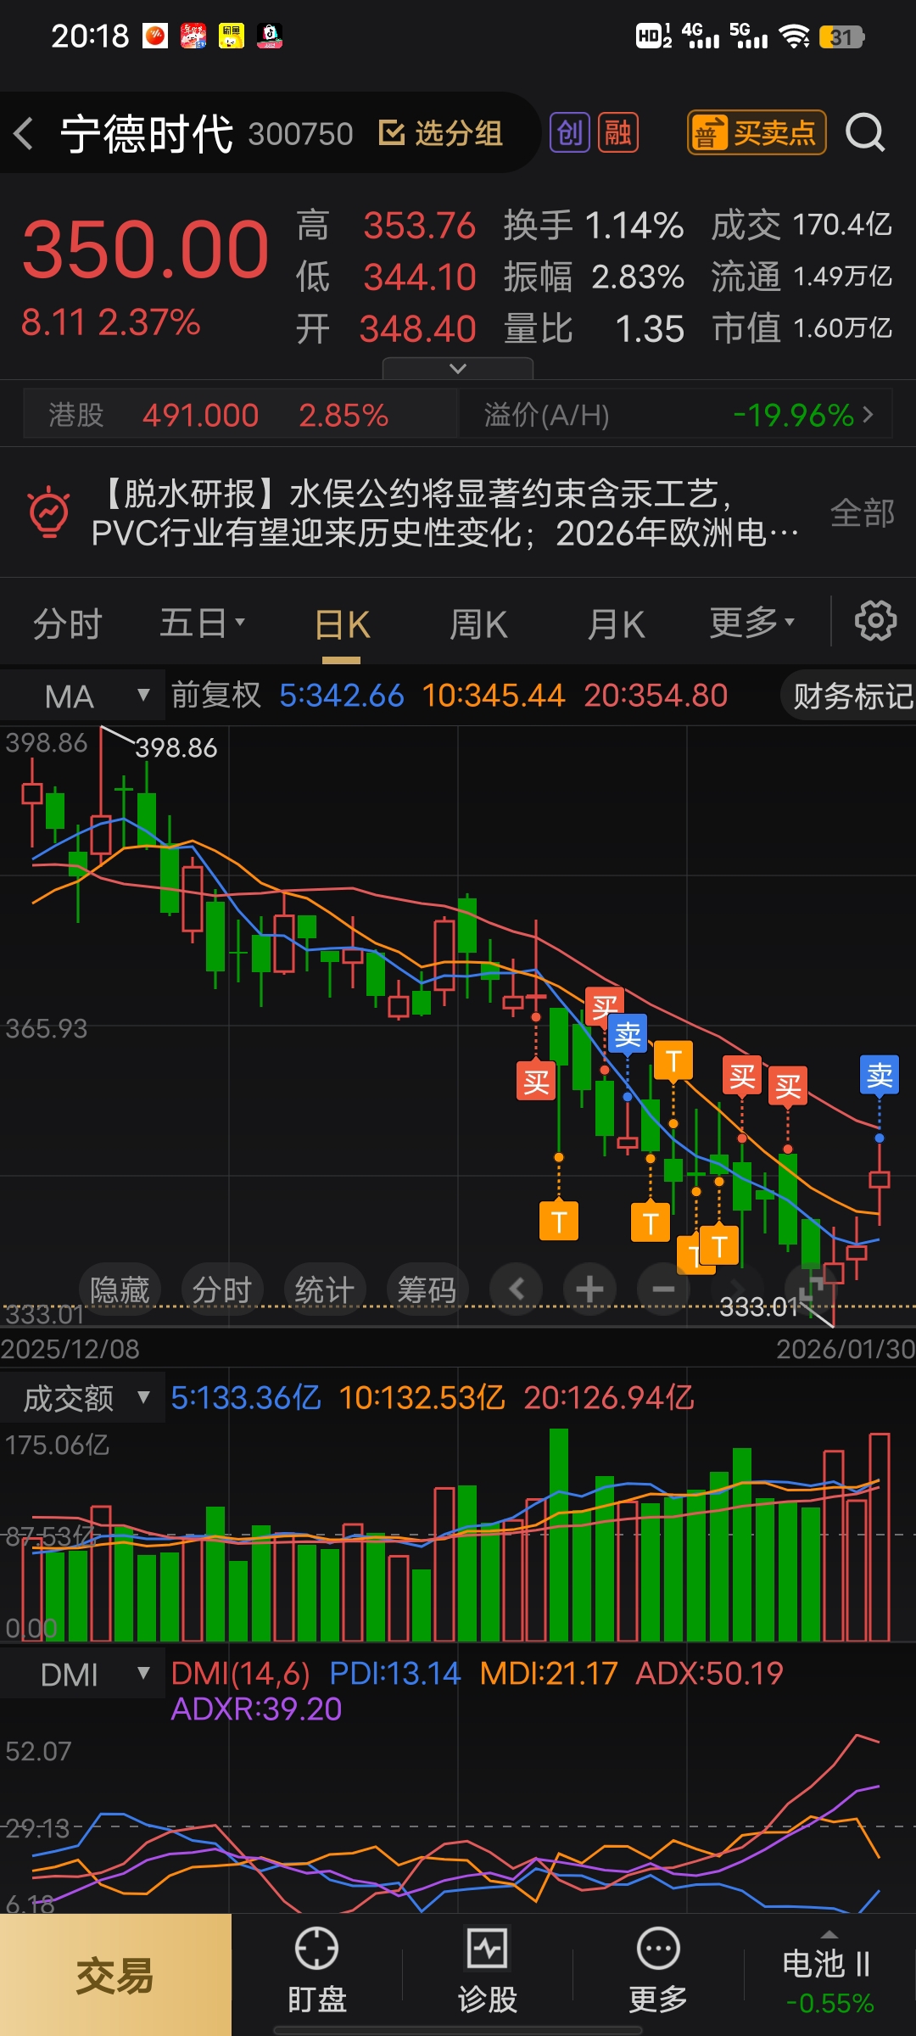The image size is (916, 2036).
Task: Switch to 月K tab
Action: point(617,625)
